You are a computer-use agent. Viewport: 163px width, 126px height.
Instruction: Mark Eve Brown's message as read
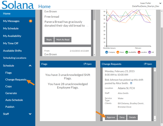pos(63,40)
